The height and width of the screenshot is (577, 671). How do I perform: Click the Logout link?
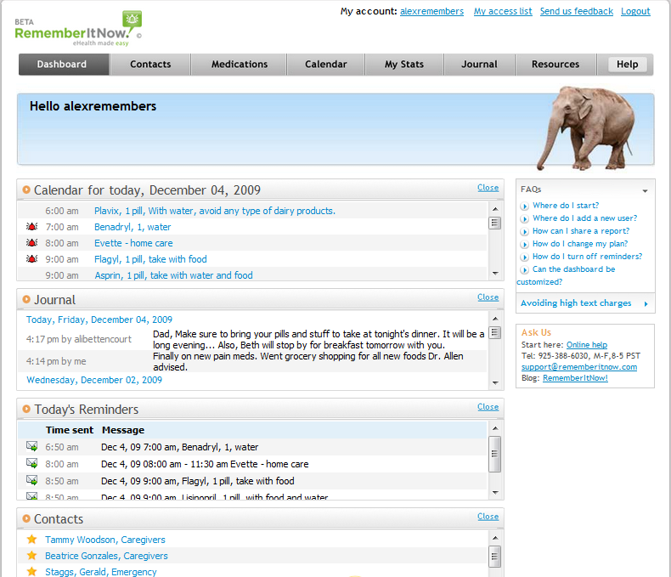coord(635,12)
